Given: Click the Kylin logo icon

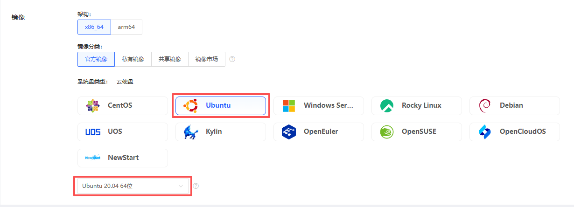Looking at the screenshot, I should point(190,132).
